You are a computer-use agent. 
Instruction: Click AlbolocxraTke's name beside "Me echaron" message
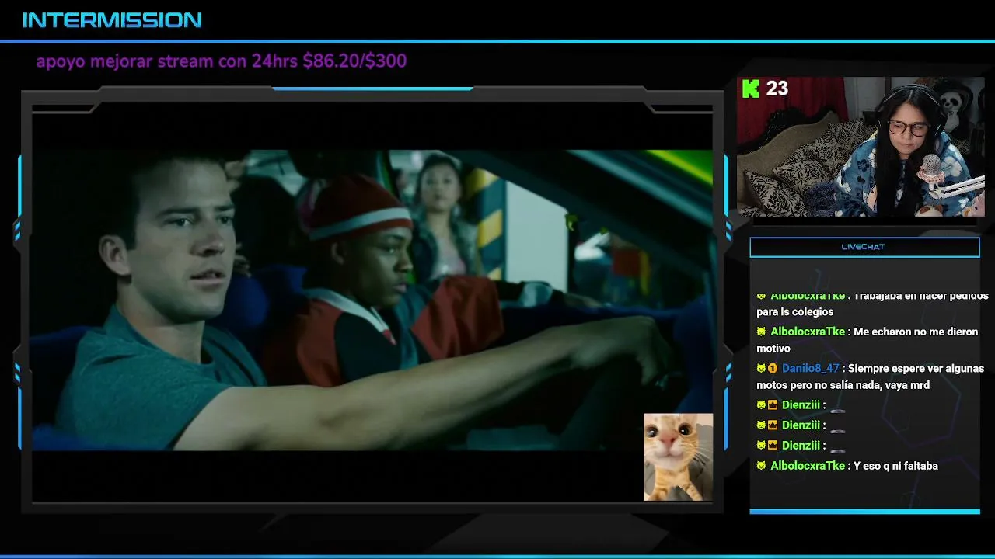tap(808, 332)
